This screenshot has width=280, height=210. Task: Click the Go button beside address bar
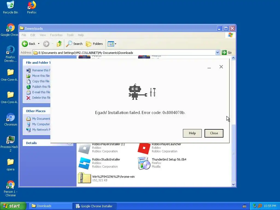click(227, 52)
